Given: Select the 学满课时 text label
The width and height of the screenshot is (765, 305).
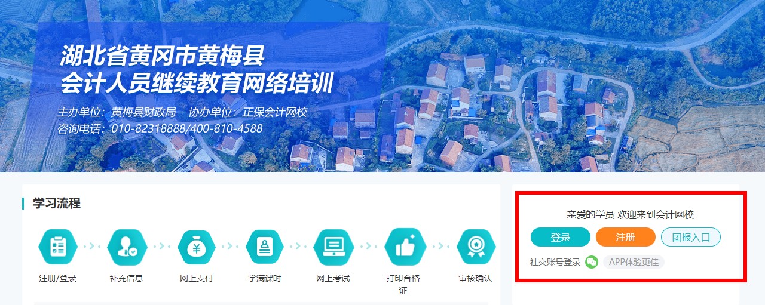Looking at the screenshot, I should pos(265,278).
